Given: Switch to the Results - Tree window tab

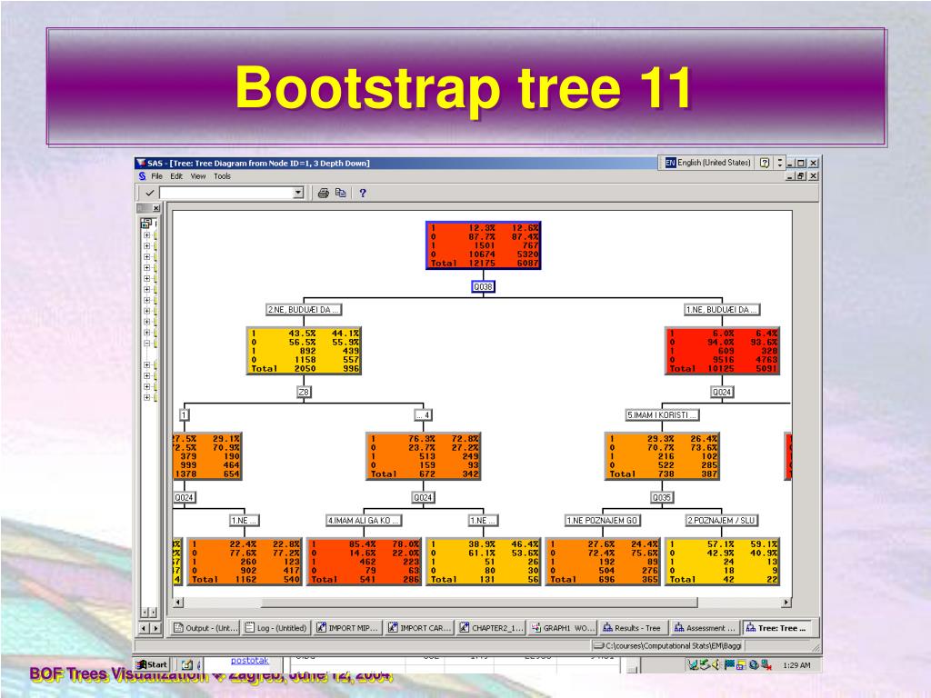Looking at the screenshot, I should tap(633, 628).
